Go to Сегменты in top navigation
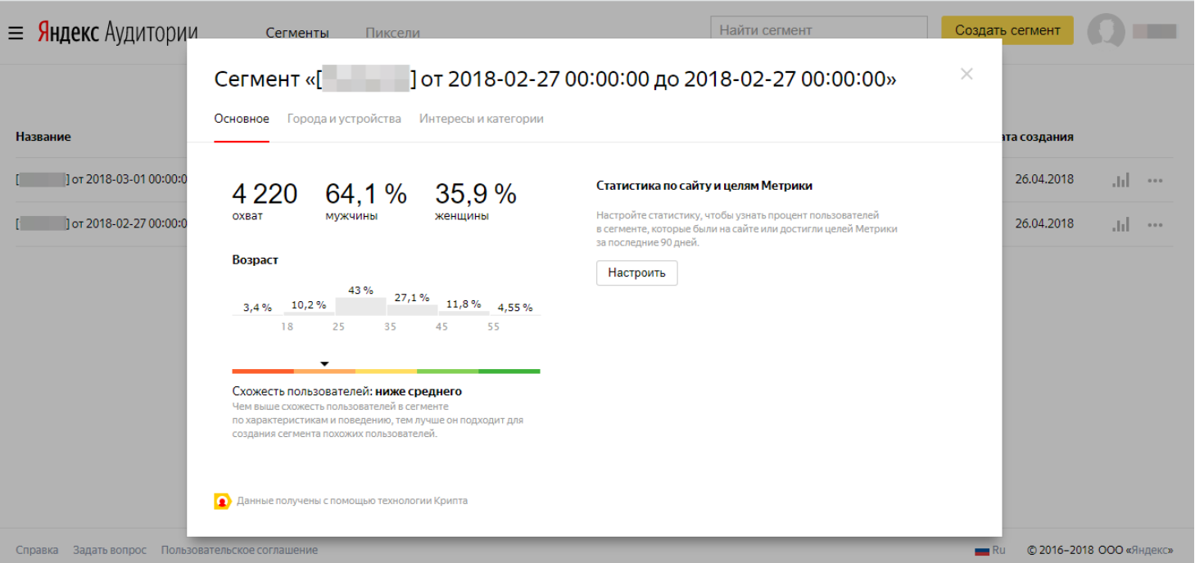Viewport: 1195px width, 563px height. tap(297, 33)
